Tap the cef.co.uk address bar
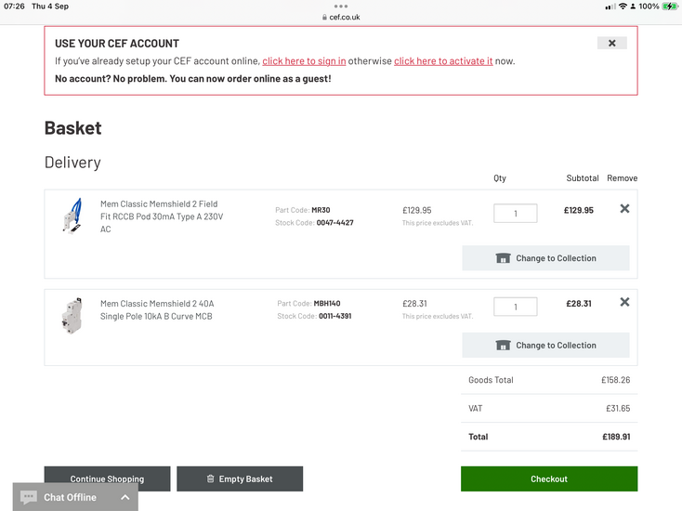 (x=341, y=18)
